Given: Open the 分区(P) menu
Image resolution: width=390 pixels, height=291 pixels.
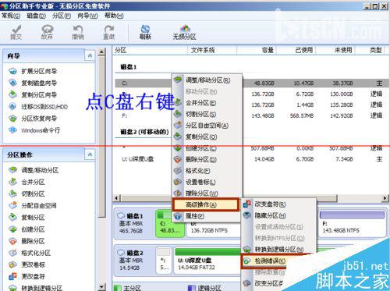Looking at the screenshot, I should pyautogui.click(x=62, y=16).
